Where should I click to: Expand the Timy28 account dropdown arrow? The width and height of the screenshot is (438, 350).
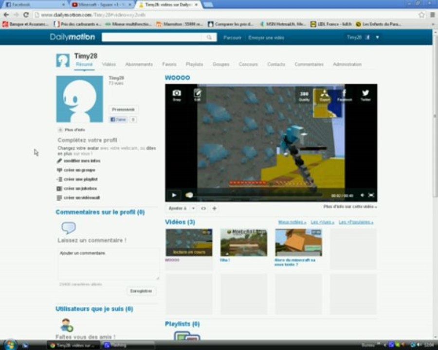click(x=377, y=37)
